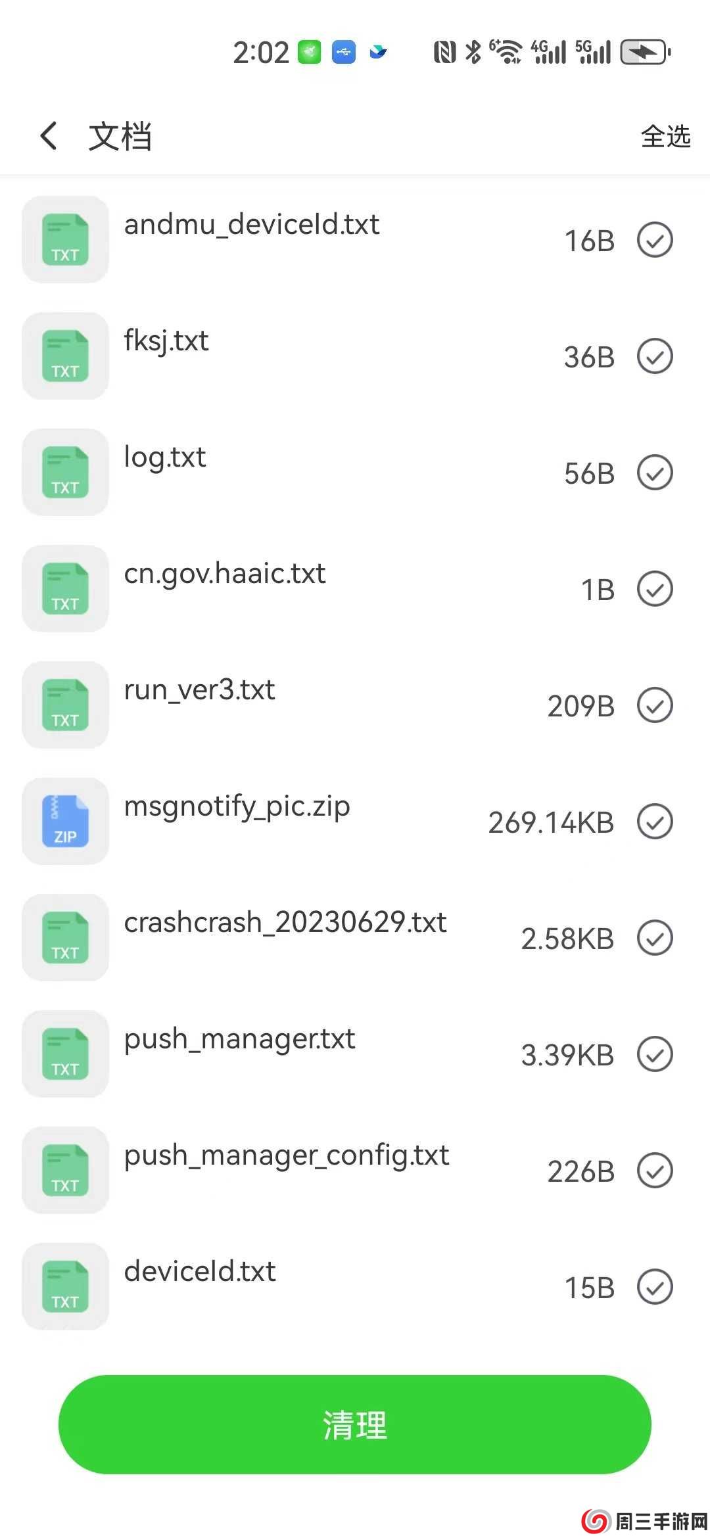Tap the back arrow next to 文档

coord(49,136)
